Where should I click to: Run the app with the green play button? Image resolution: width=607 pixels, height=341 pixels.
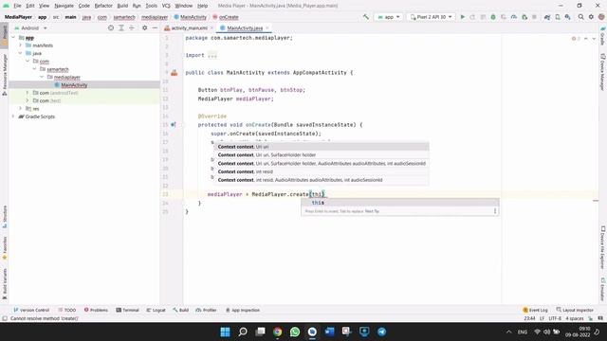pos(462,17)
